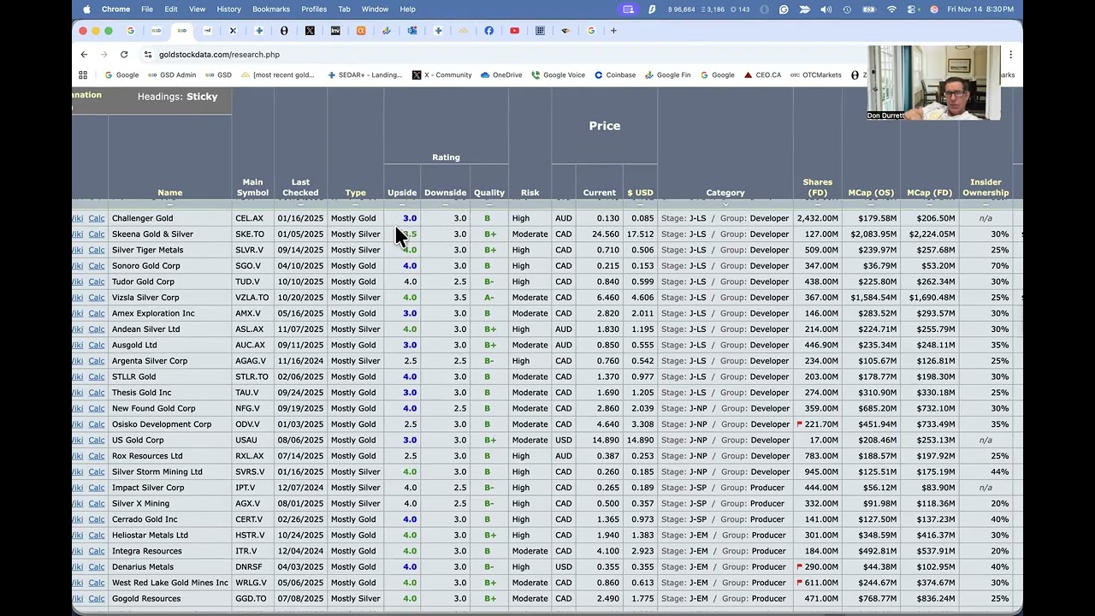Sort table by the Quality column header
This screenshot has height=616, width=1095.
(x=489, y=192)
